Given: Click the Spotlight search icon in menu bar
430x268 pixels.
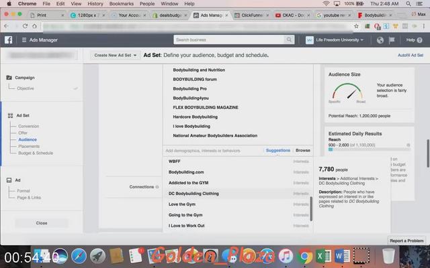Looking at the screenshot, I should 408,3.
